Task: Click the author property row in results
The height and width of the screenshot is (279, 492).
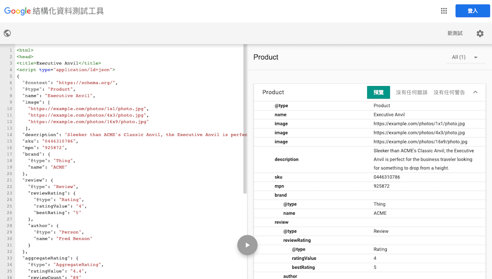Action: tap(369, 276)
